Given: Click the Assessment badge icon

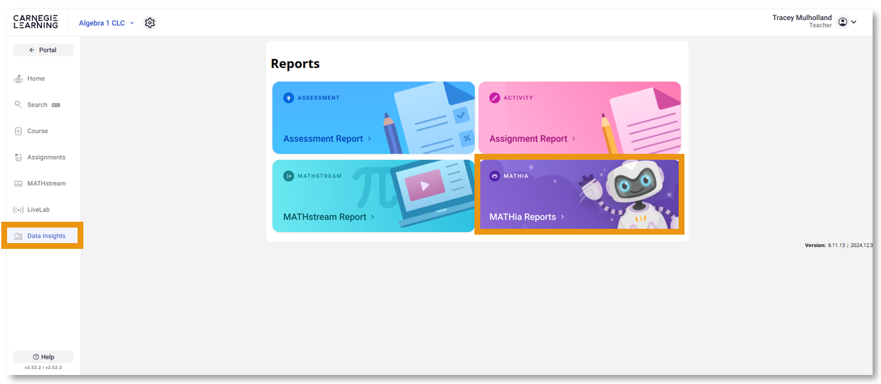Looking at the screenshot, I should 288,98.
